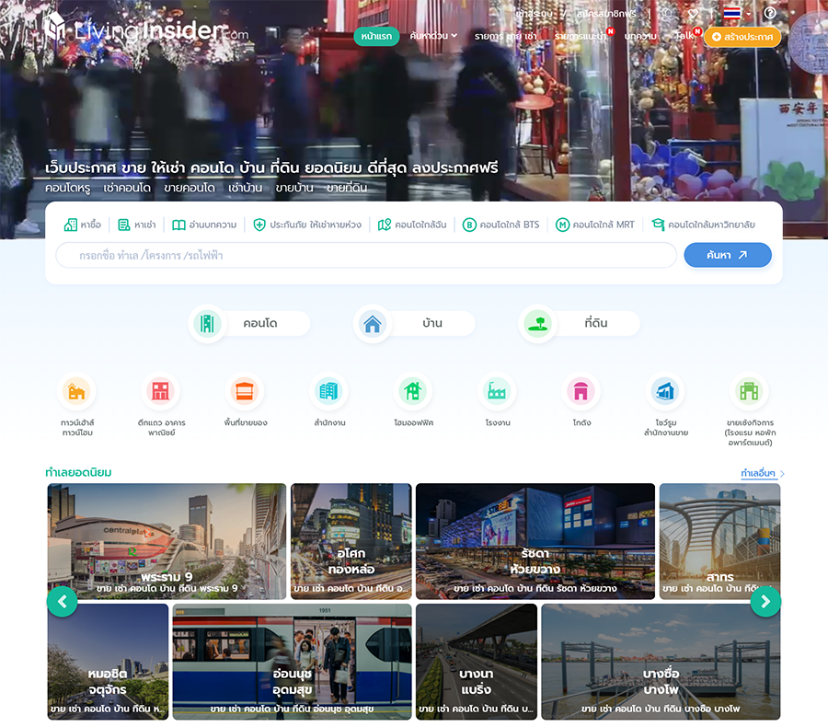Click the warehouse (โกดัง) property icon

point(581,392)
